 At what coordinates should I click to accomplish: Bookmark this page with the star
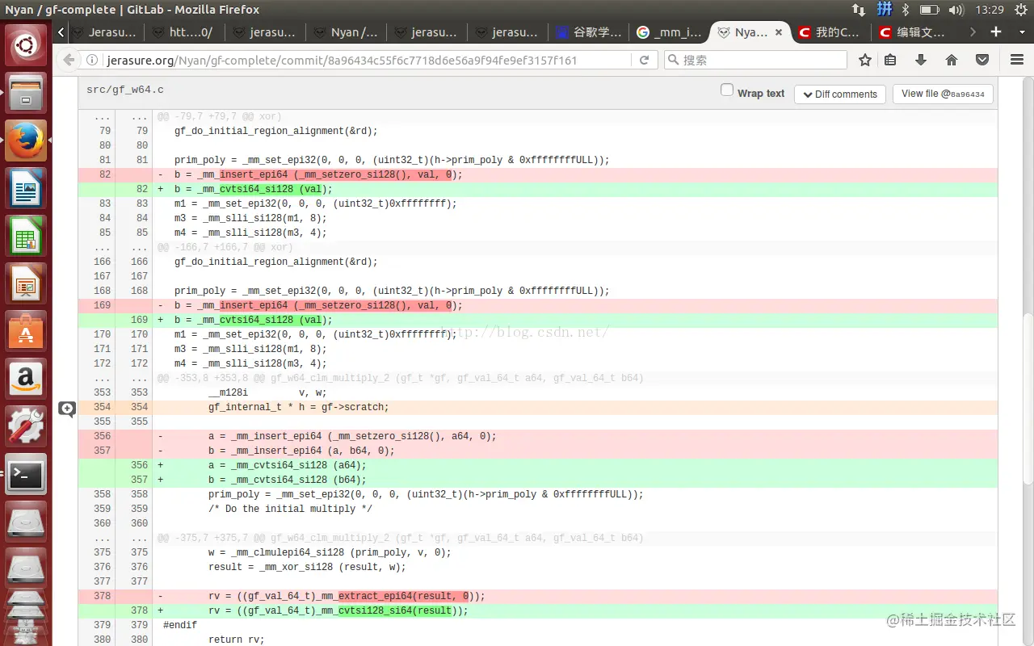(x=865, y=60)
